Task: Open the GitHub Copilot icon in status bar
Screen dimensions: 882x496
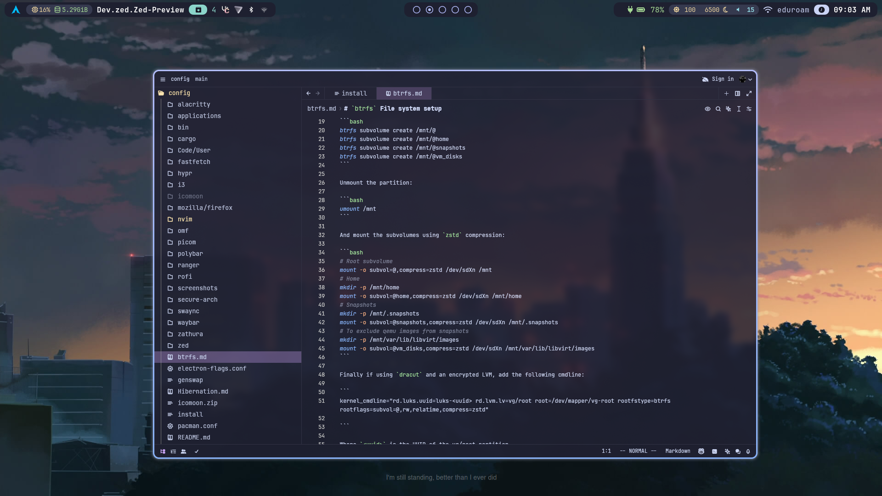Action: point(701,451)
